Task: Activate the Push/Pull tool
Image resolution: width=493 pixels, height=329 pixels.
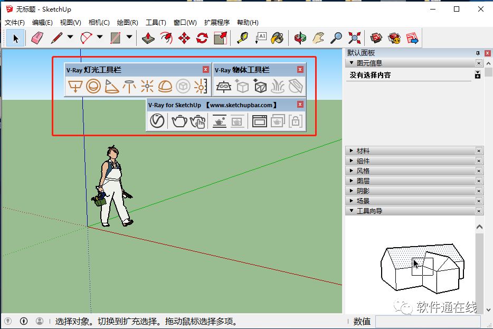Action: (148, 38)
